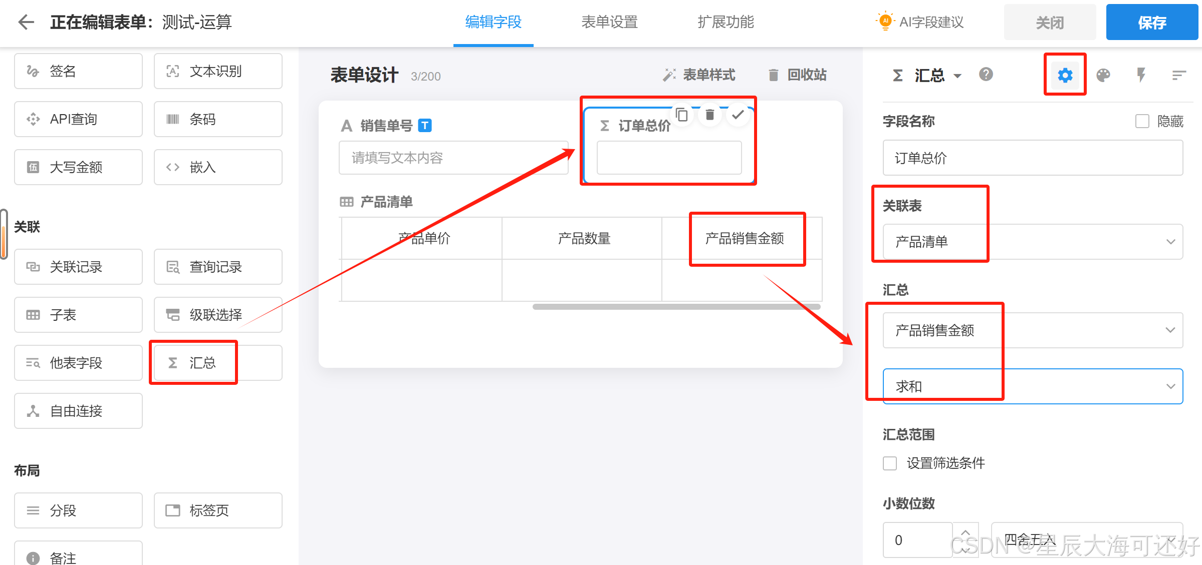Screen dimensions: 1202x565
Task: Open the style palette icon
Action: point(1103,75)
